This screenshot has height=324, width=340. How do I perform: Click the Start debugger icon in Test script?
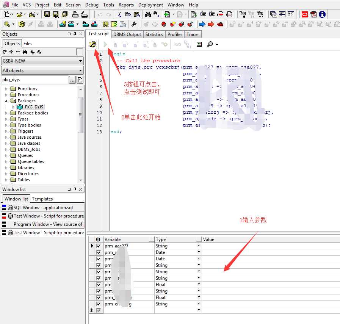coord(92,44)
